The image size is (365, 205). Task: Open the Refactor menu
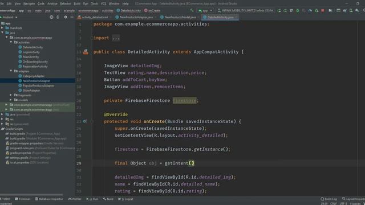[66, 3]
